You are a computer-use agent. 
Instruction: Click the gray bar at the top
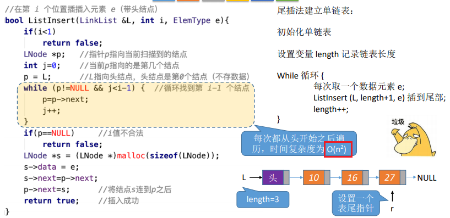[213, 1]
